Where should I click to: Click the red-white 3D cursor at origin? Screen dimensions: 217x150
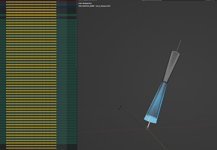point(147,129)
